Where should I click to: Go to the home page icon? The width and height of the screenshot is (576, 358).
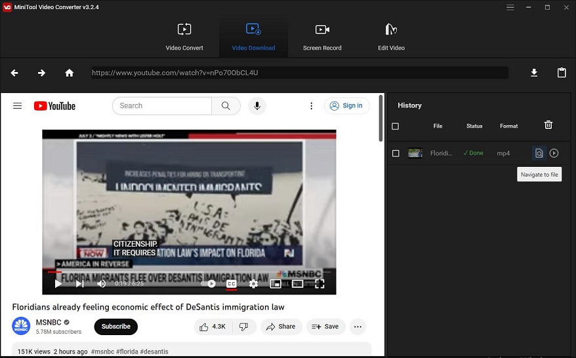tap(69, 73)
